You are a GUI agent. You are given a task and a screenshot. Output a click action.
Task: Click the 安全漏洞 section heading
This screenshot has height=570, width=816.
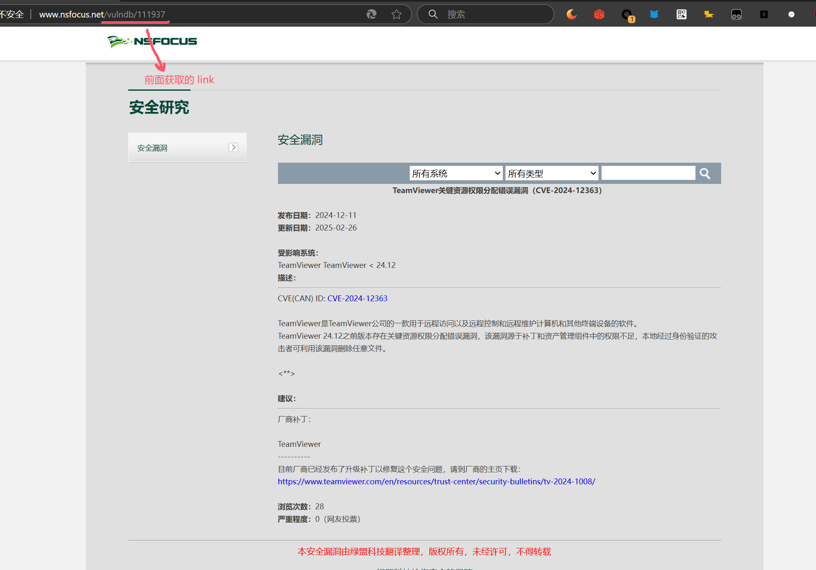point(300,140)
